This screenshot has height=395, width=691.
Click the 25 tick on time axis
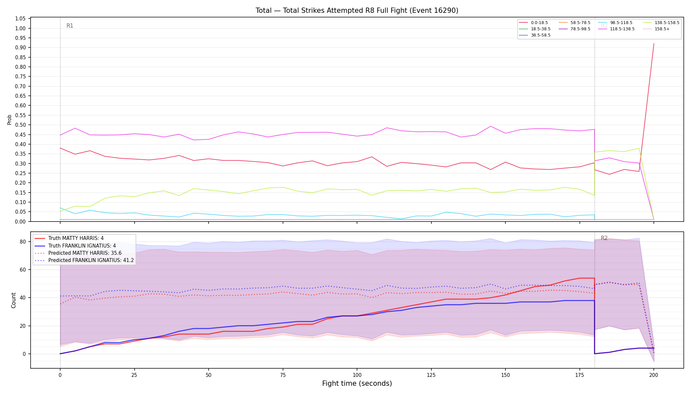(134, 375)
